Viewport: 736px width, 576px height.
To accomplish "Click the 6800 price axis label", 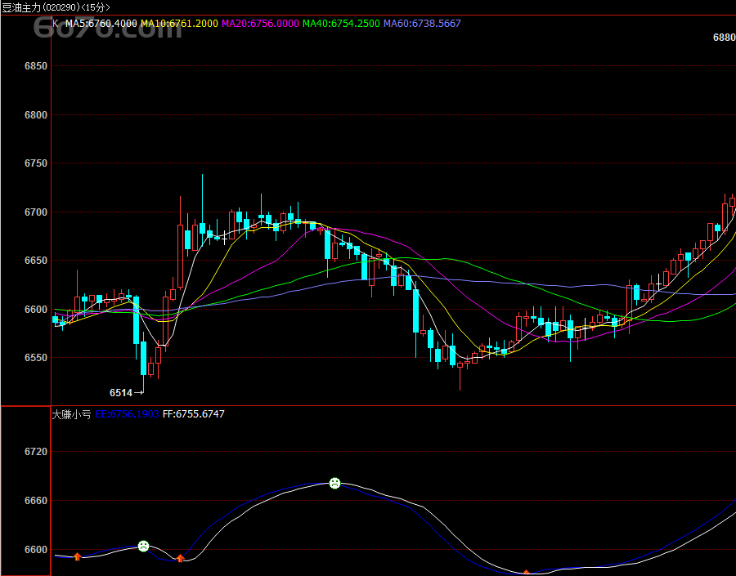I will click(36, 115).
